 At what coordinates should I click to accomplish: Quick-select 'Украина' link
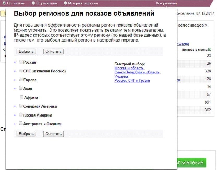tap(121, 77)
